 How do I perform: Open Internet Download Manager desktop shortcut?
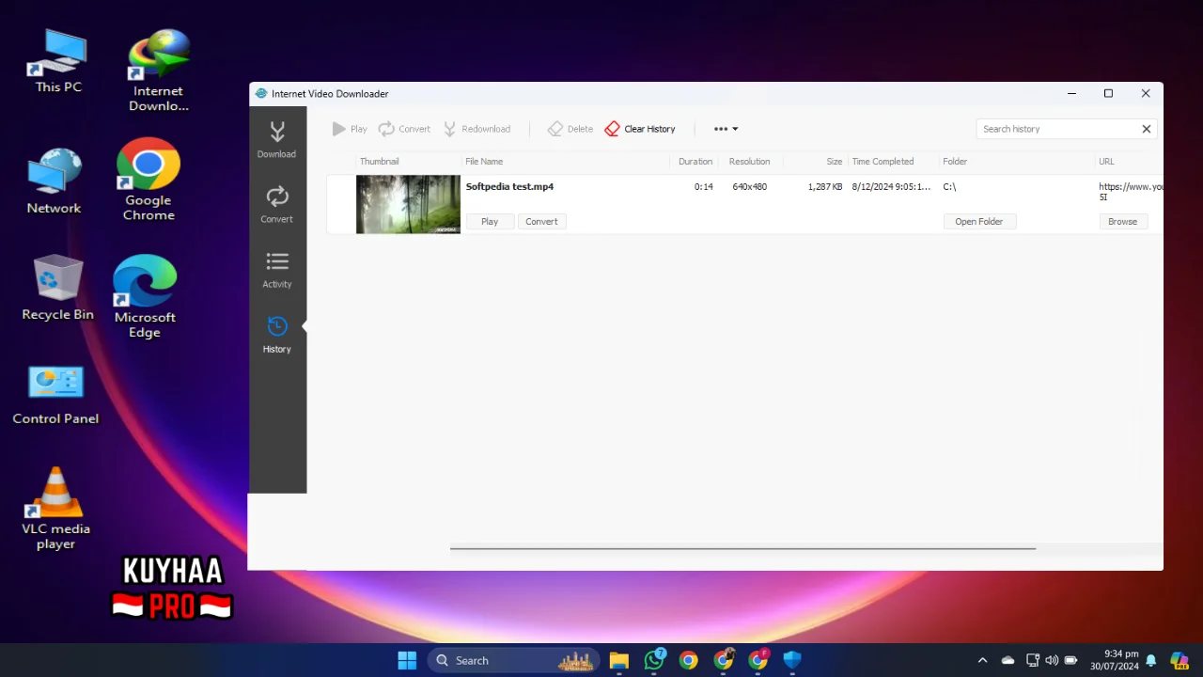pyautogui.click(x=159, y=71)
